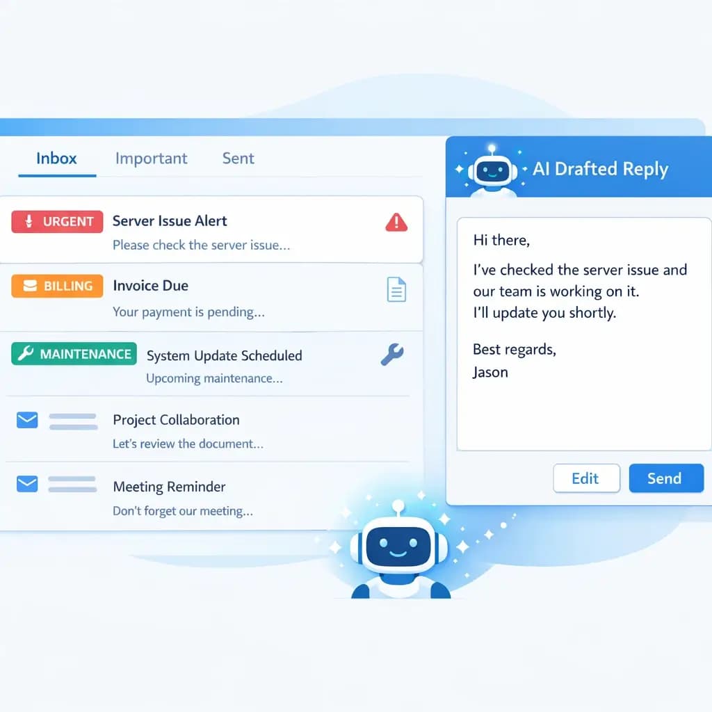Open the Server Issue Alert email
The height and width of the screenshot is (712, 712).
[x=211, y=229]
